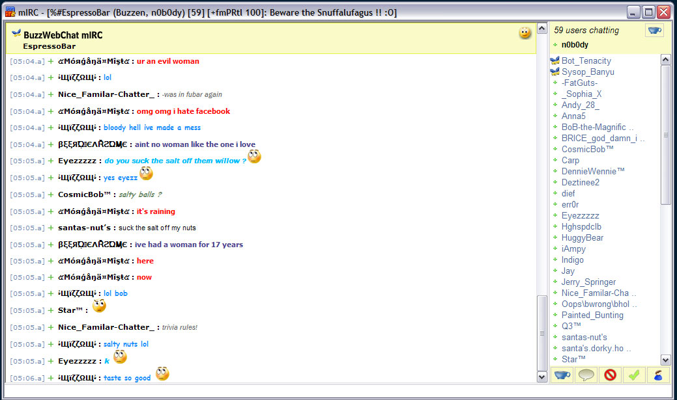Click the coffee cup button in bottom toolbar
The height and width of the screenshot is (400, 677).
pyautogui.click(x=562, y=375)
